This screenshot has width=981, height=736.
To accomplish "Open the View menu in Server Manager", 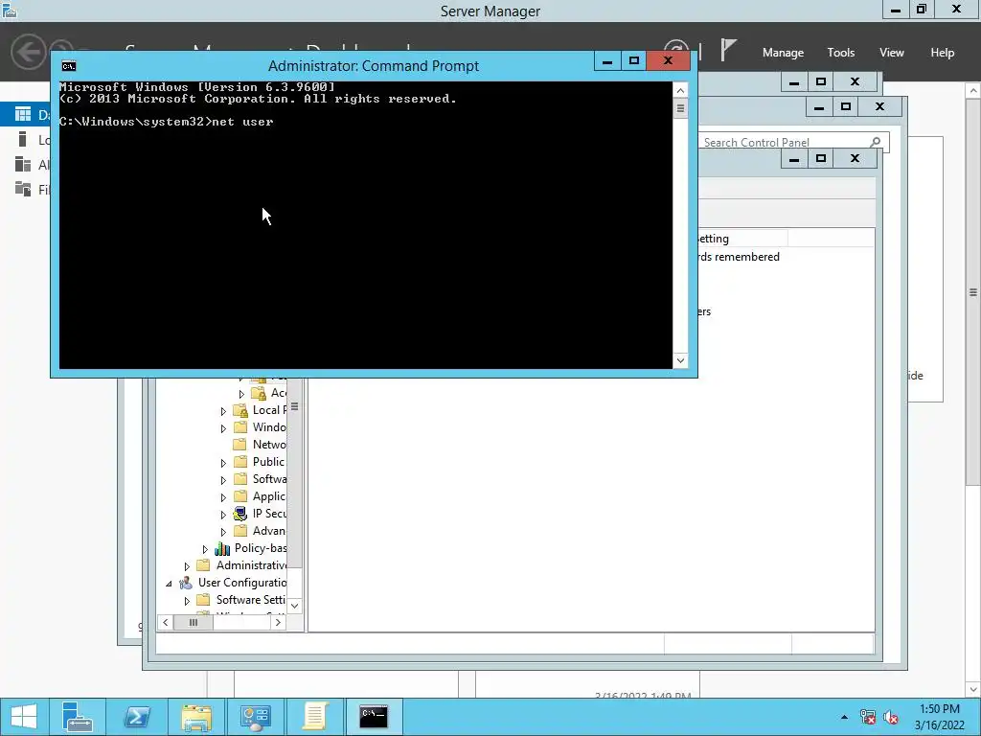I will 891,53.
